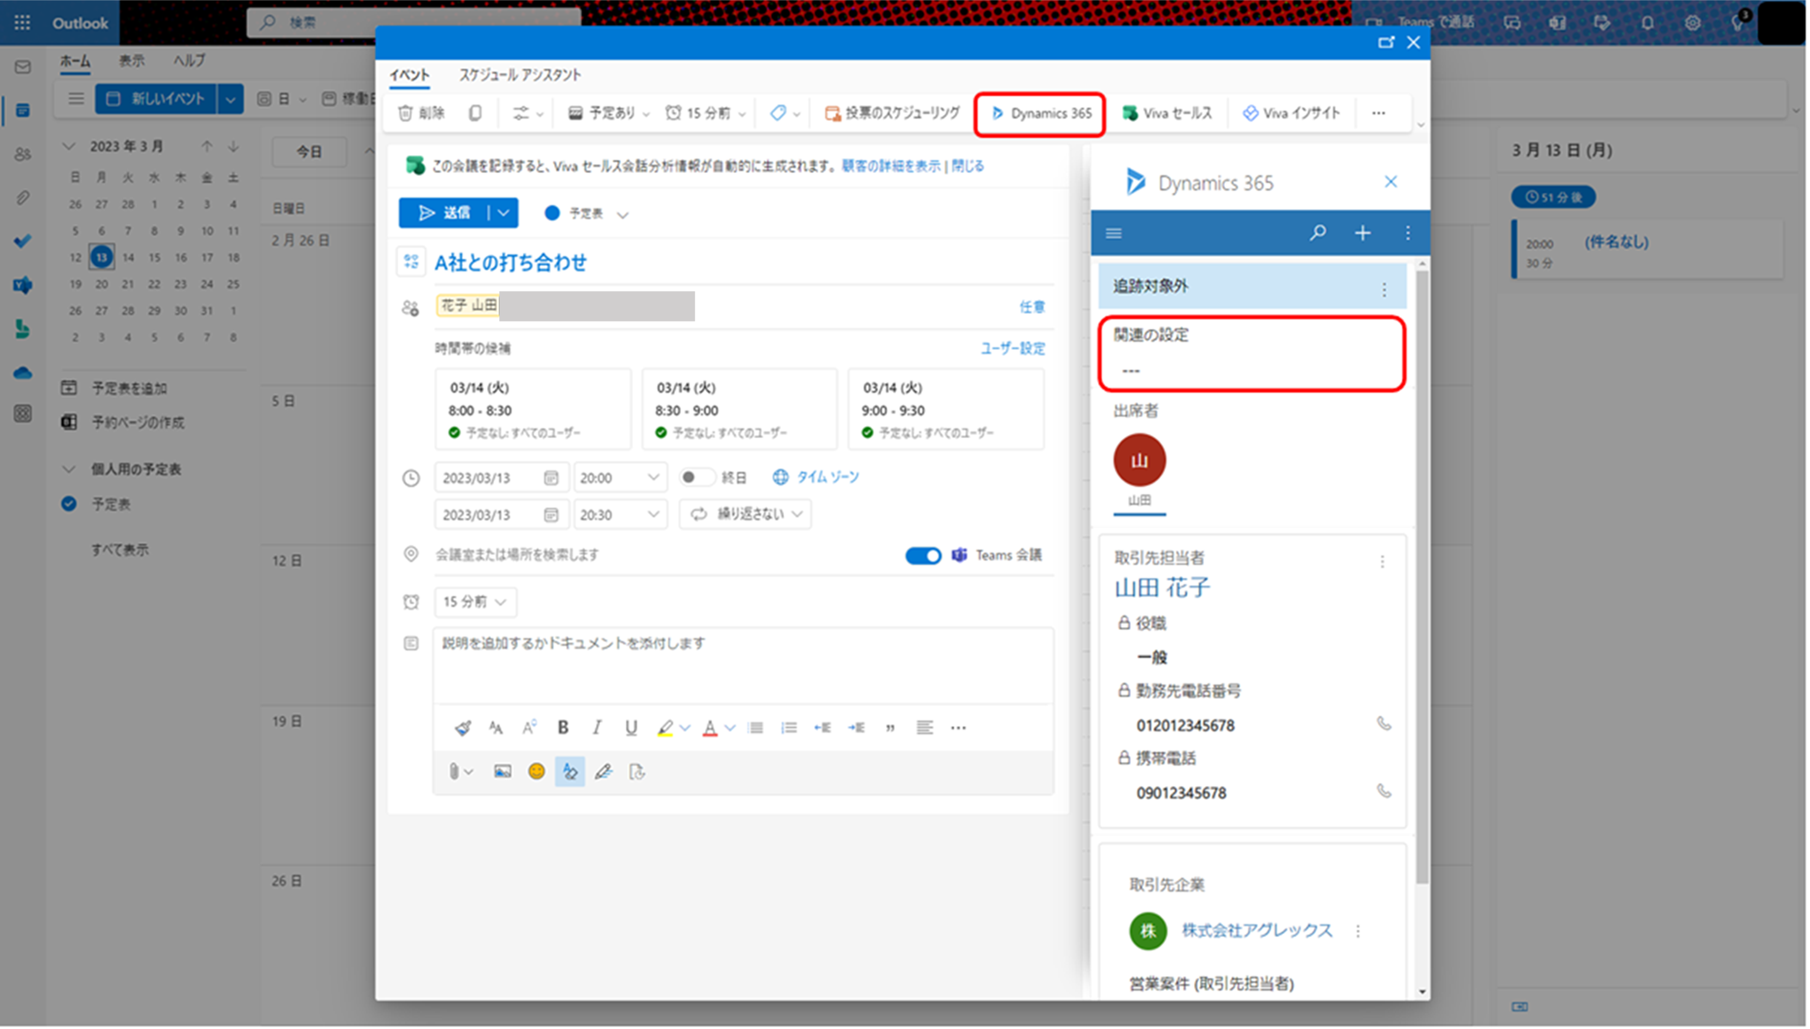The width and height of the screenshot is (1810, 1029).
Task: Open the To Do checkmark in sidebar
Action: click(x=22, y=241)
